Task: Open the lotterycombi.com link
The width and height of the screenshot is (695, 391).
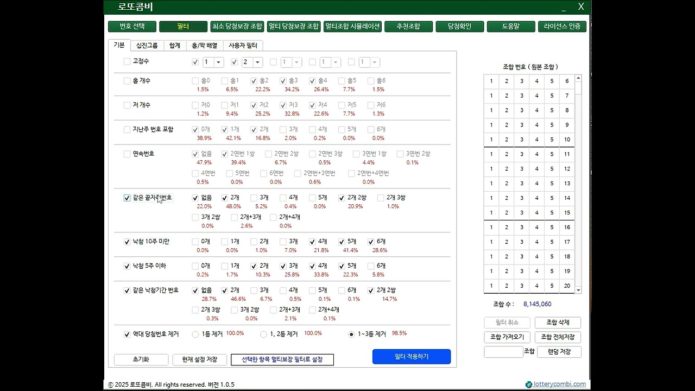Action: coord(559,384)
